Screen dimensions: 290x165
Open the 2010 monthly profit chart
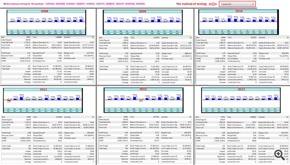coord(239,22)
